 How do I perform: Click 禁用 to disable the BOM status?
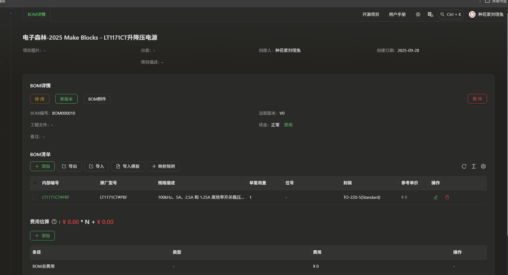click(x=288, y=125)
